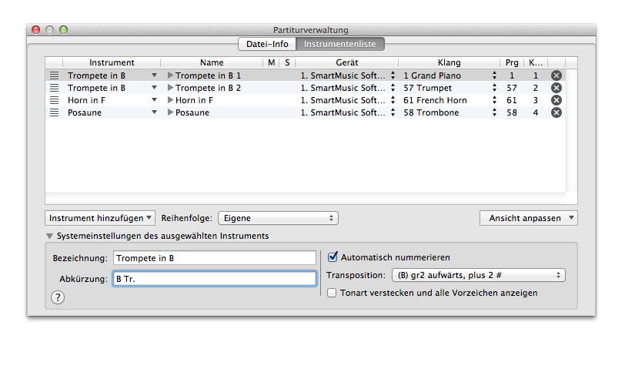Click the reorder handle of first Trompete row
635x379 pixels.
(x=54, y=75)
